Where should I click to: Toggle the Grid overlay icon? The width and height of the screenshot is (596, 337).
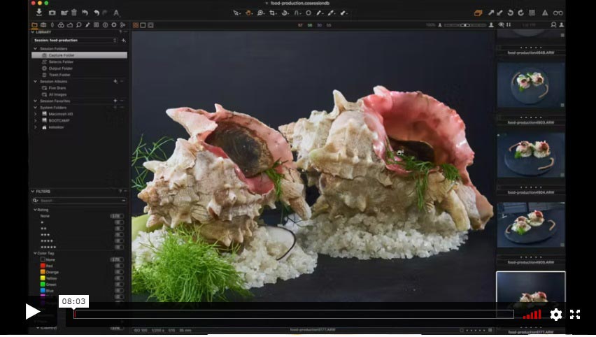click(532, 13)
